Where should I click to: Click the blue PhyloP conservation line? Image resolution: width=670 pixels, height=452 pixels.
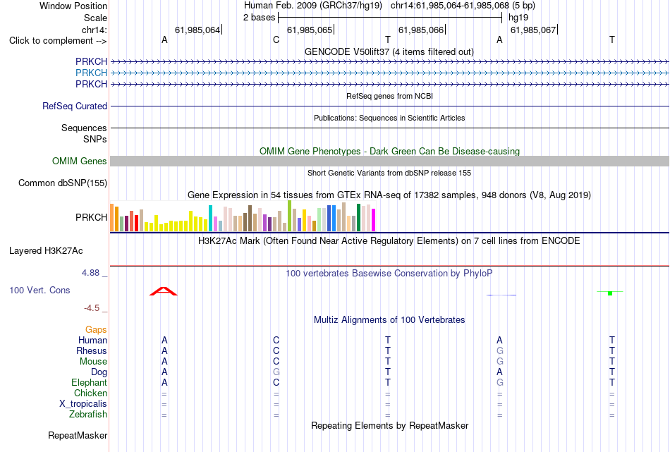(501, 295)
